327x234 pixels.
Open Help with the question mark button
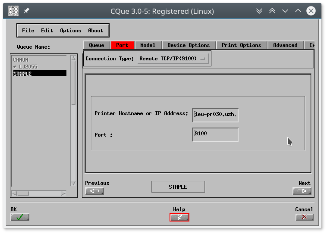click(179, 217)
